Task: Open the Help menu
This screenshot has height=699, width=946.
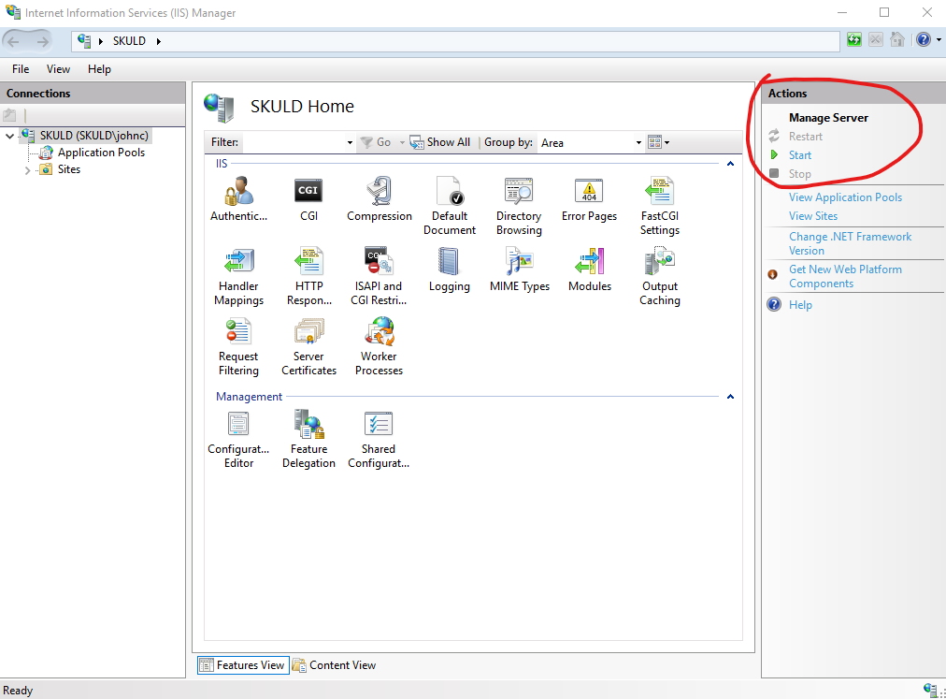Action: point(99,69)
